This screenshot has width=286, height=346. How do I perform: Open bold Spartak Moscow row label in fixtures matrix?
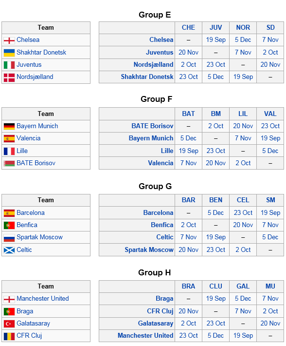[149, 250]
